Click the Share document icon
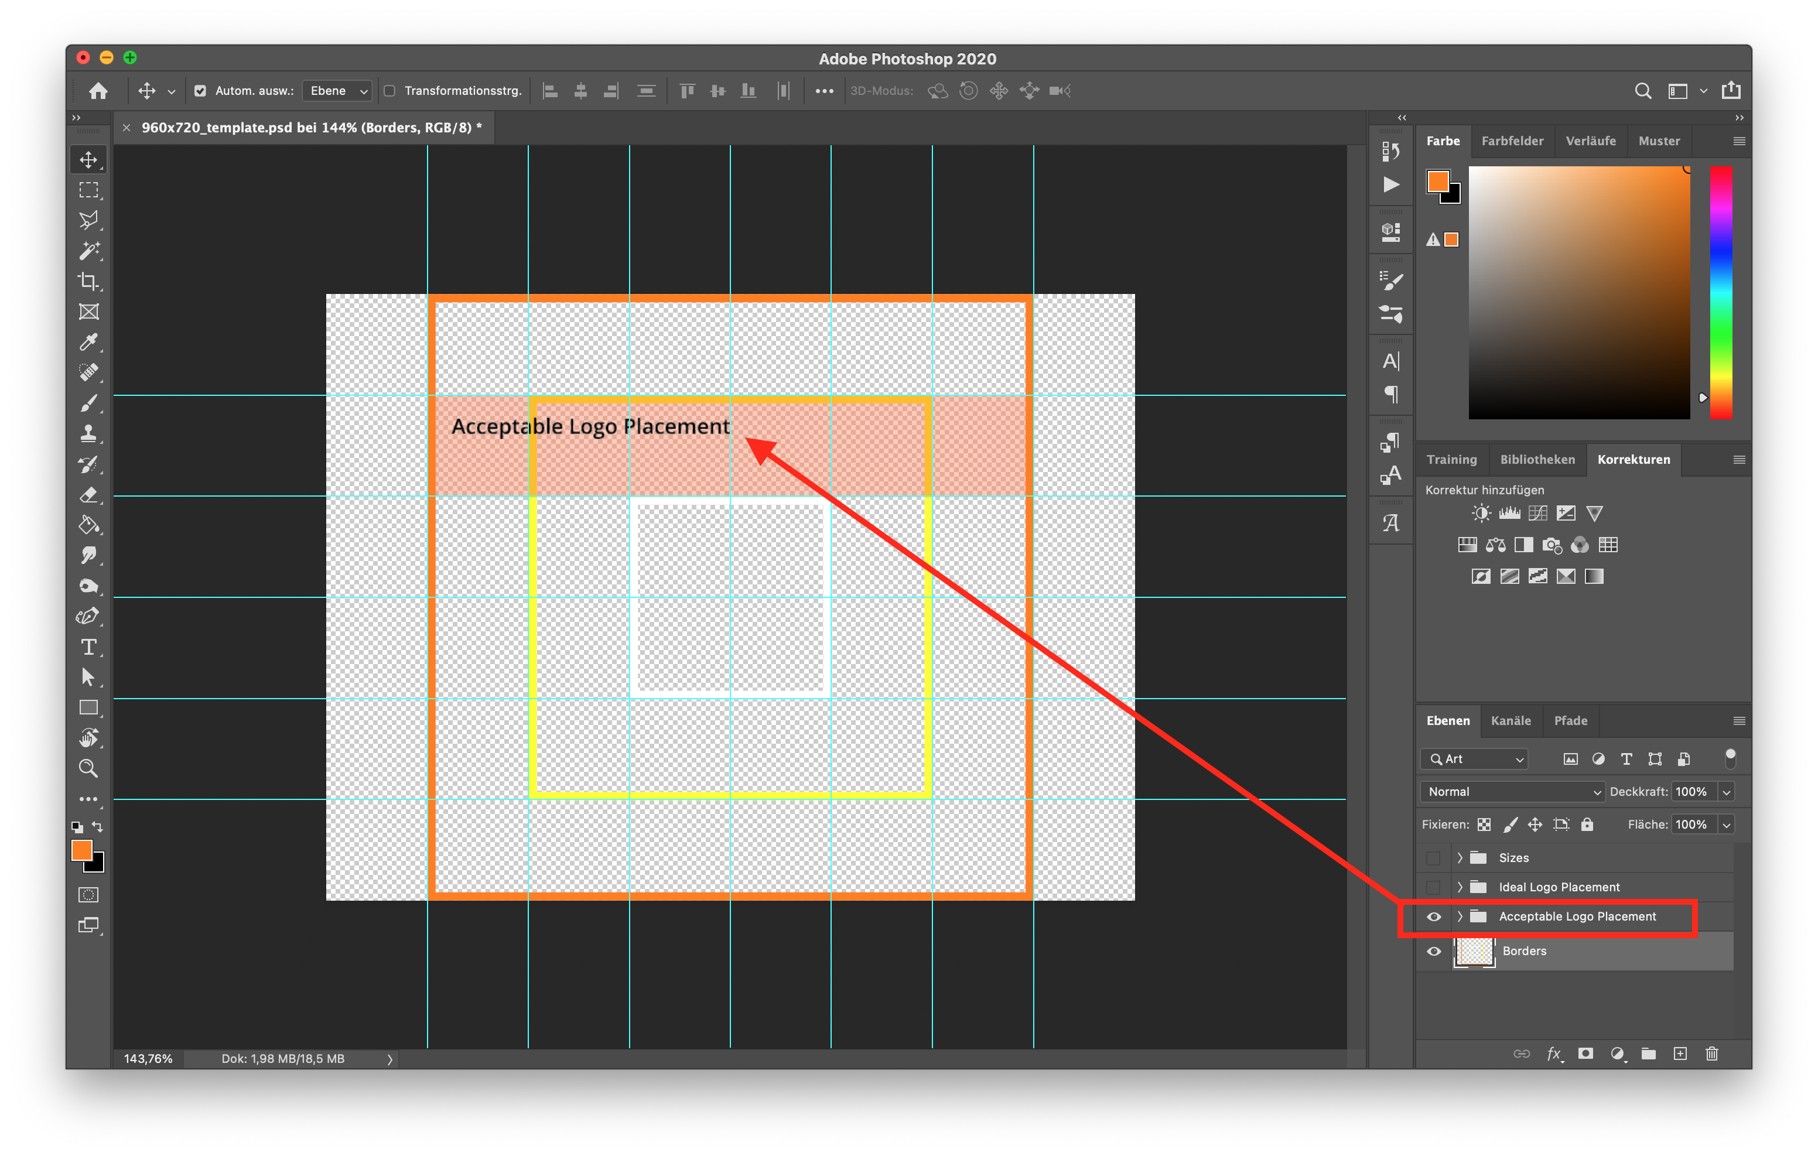 click(1730, 90)
